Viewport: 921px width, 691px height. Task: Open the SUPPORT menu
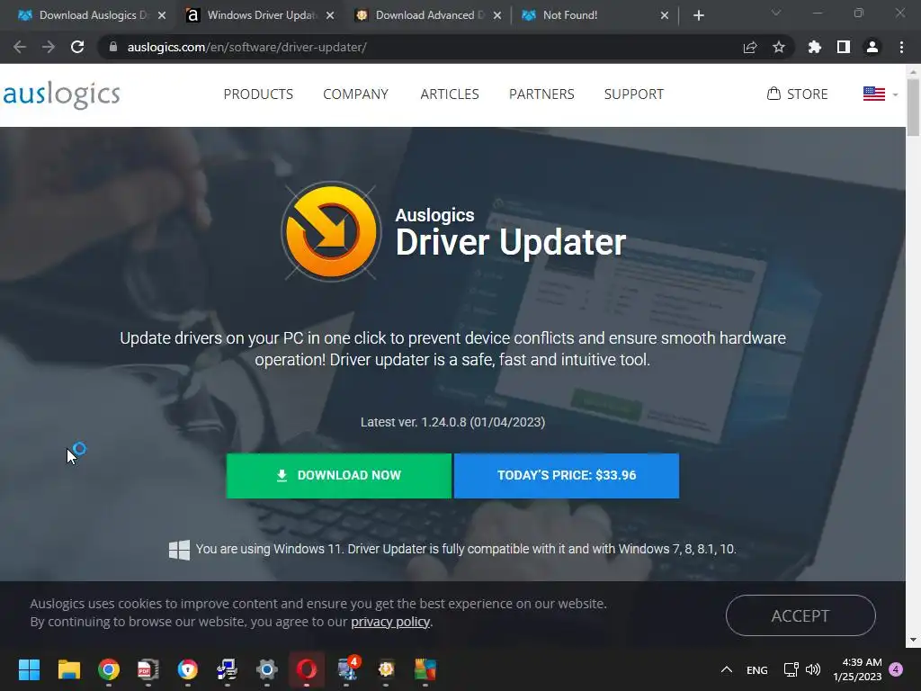634,94
